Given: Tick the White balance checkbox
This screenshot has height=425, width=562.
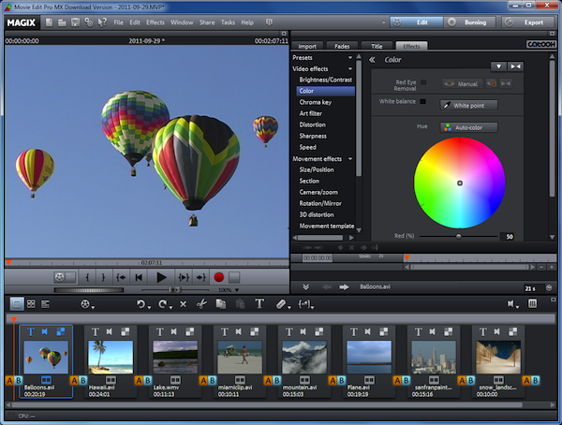Looking at the screenshot, I should (422, 101).
